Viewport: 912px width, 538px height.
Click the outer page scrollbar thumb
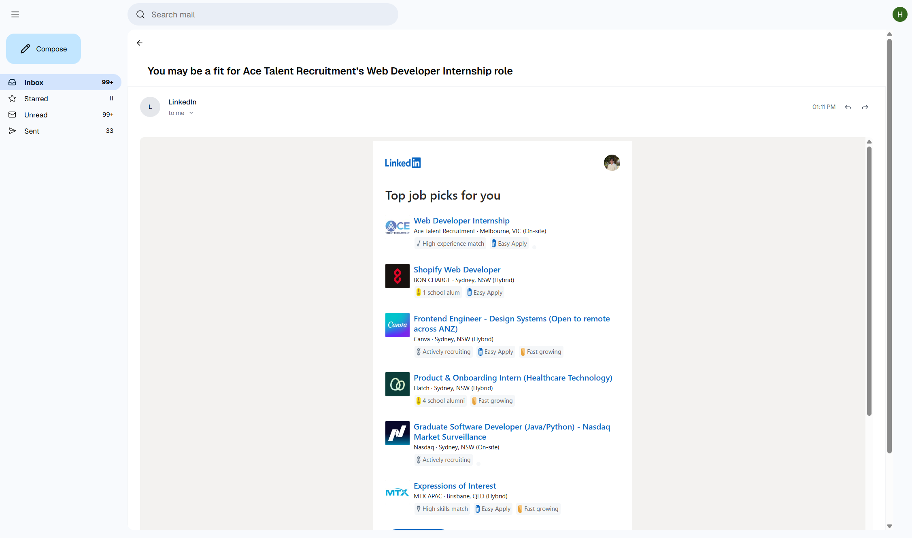pyautogui.click(x=889, y=246)
